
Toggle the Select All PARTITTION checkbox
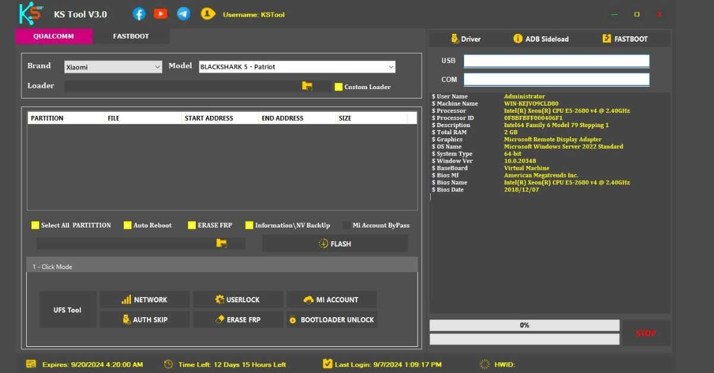coord(35,225)
